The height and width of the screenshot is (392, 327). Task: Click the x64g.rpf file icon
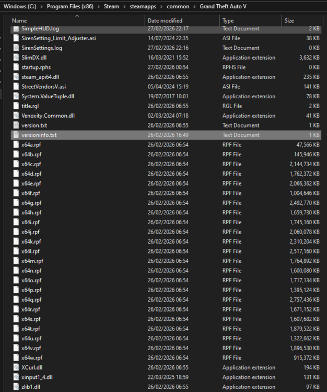pos(16,203)
